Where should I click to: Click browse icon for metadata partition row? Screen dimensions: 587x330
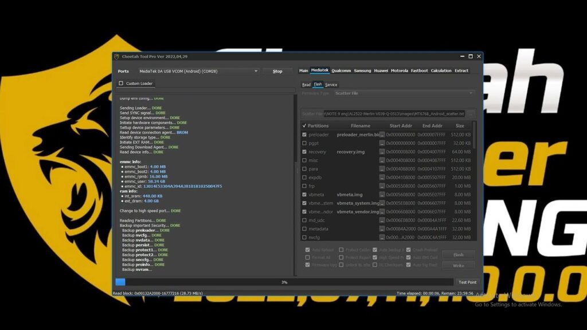tap(382, 229)
